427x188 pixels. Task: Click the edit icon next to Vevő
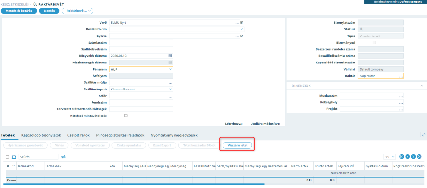(x=241, y=23)
